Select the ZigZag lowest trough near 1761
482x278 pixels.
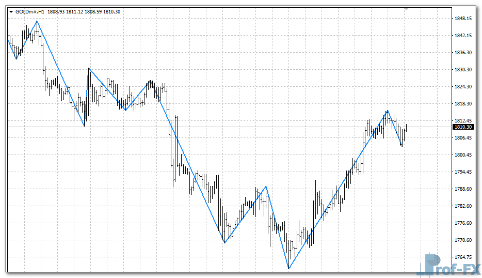pyautogui.click(x=289, y=268)
